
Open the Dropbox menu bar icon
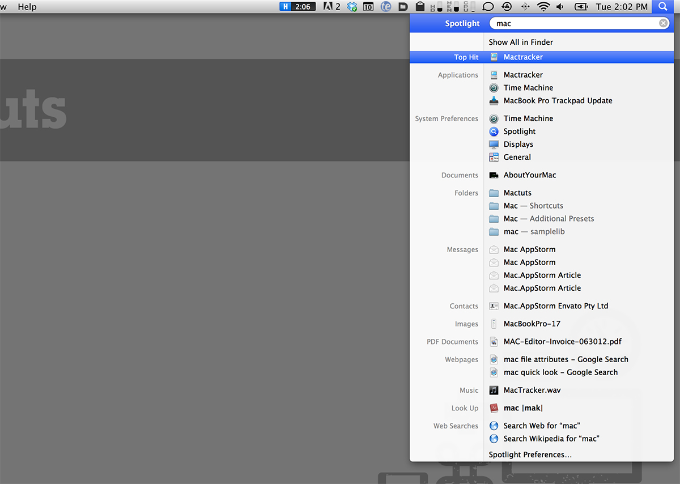pyautogui.click(x=352, y=7)
